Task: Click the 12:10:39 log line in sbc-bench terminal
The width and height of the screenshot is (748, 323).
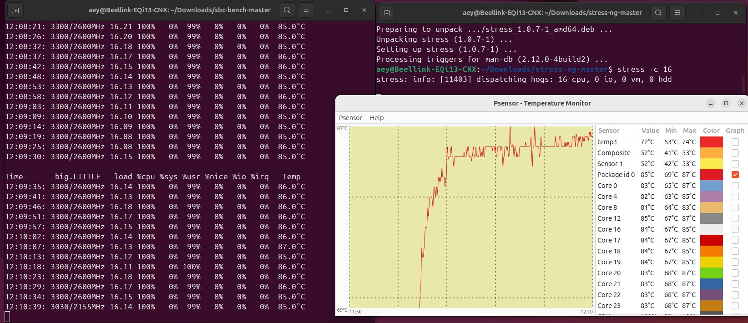Action: 155,307
